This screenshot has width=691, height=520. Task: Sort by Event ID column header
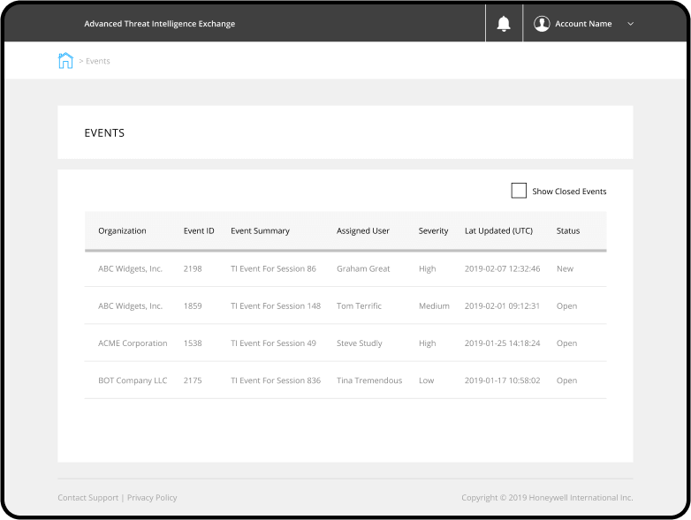[x=199, y=230]
